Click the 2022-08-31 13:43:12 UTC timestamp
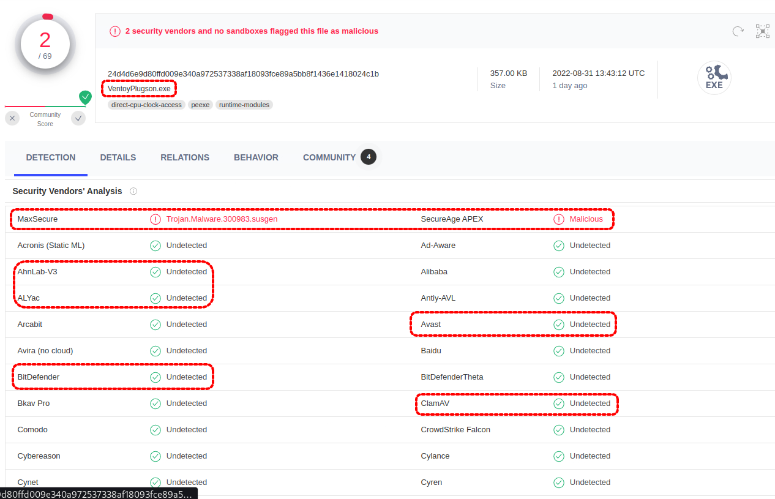Screen dimensions: 775x499 point(599,73)
